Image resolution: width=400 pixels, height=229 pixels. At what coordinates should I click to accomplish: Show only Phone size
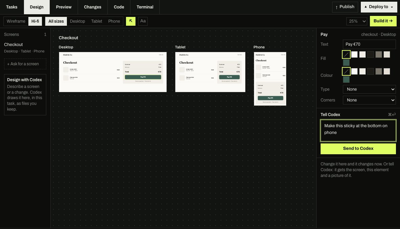pyautogui.click(x=114, y=21)
